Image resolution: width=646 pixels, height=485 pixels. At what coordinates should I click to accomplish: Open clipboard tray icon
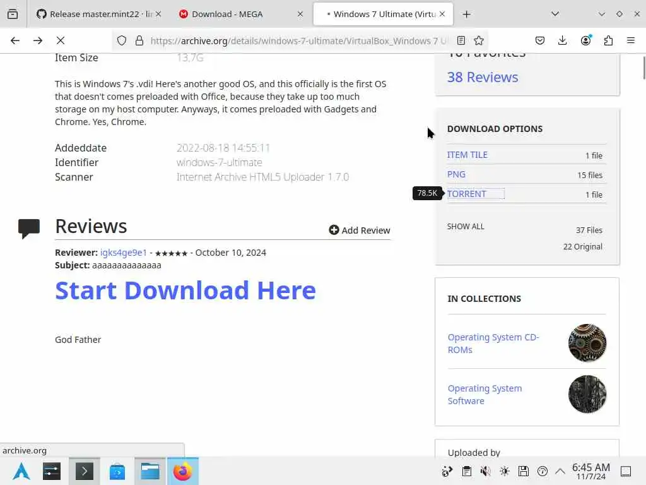tap(466, 471)
